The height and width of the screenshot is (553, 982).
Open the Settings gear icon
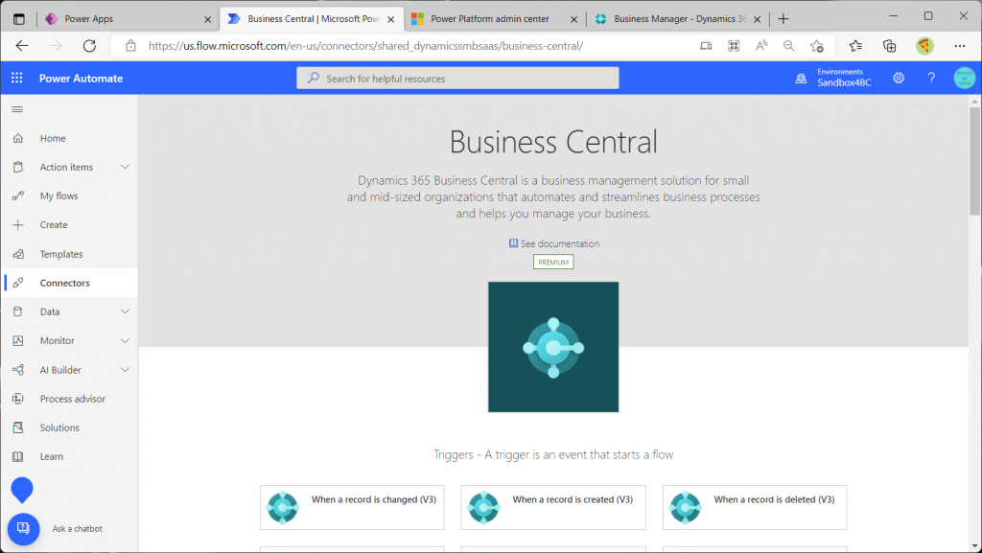[x=899, y=78]
